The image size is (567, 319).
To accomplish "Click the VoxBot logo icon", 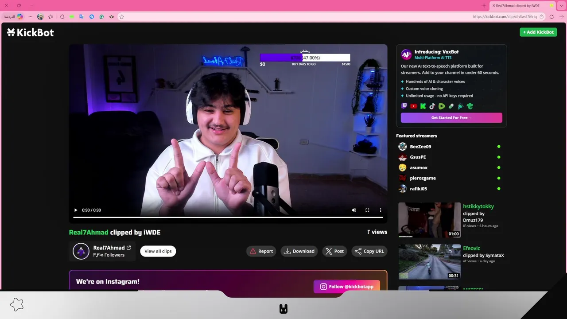I will coord(406,54).
